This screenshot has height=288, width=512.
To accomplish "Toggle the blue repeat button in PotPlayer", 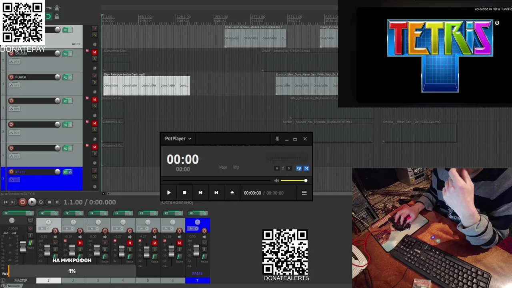I will pos(299,168).
